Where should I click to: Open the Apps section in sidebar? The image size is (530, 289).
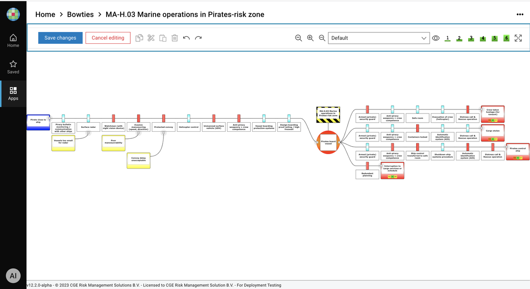[x=13, y=94]
